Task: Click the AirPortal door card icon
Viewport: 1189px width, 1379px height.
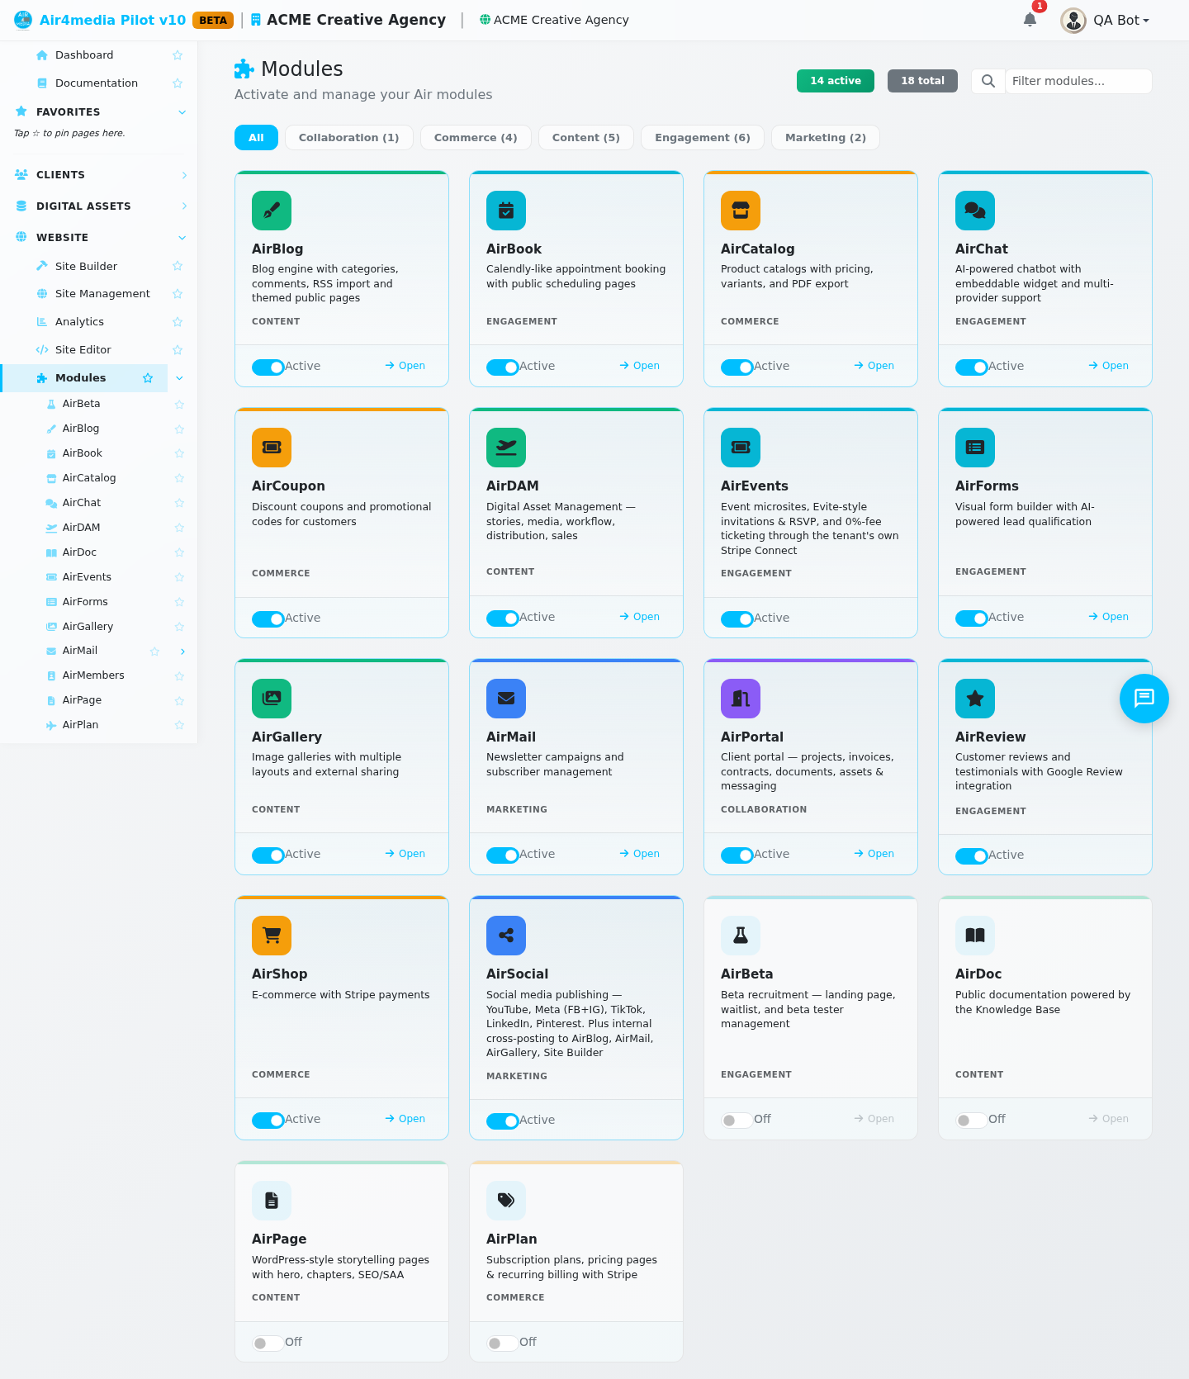Action: click(x=741, y=699)
